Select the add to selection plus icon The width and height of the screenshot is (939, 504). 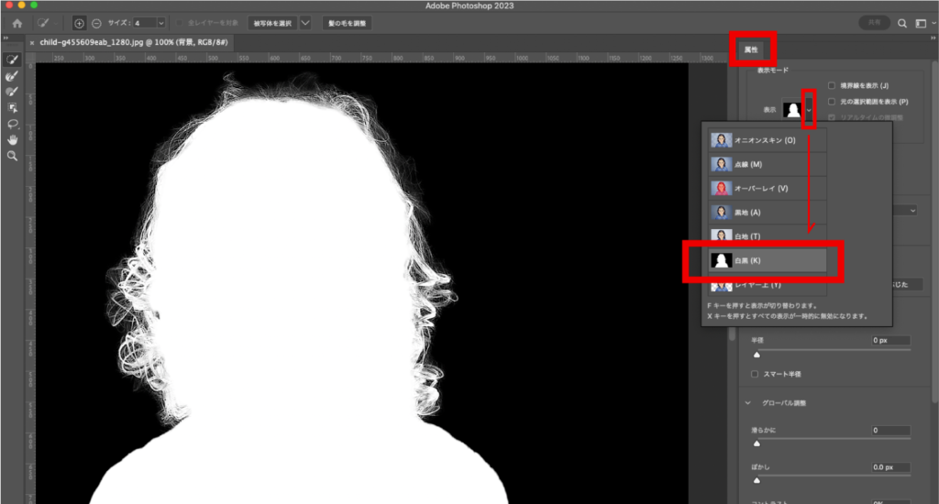coord(79,23)
